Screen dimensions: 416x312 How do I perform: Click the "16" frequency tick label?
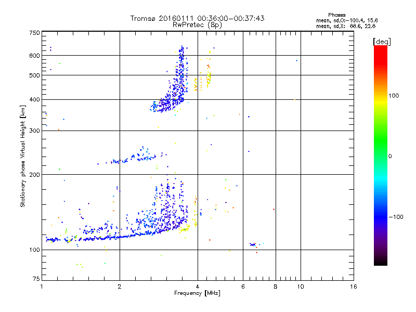click(x=354, y=287)
